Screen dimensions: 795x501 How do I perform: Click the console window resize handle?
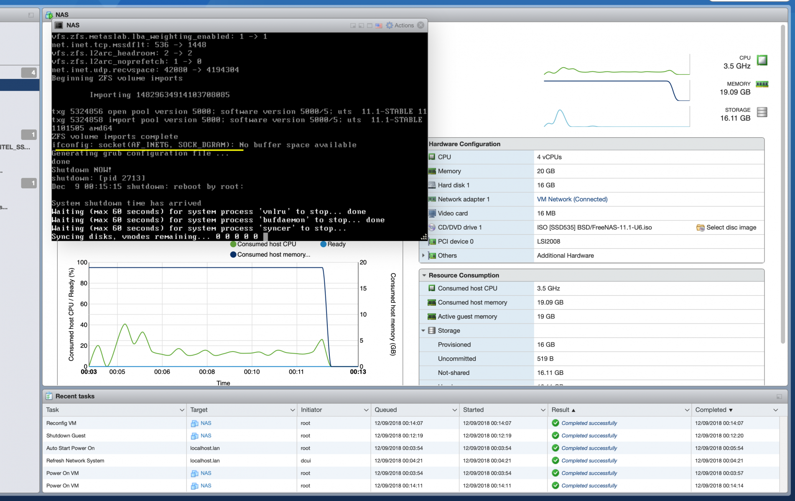point(424,237)
